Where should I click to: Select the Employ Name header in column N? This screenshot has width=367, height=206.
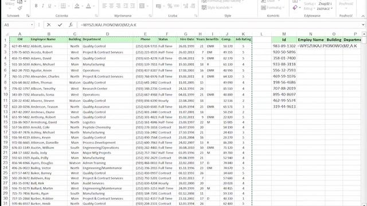click(311, 39)
